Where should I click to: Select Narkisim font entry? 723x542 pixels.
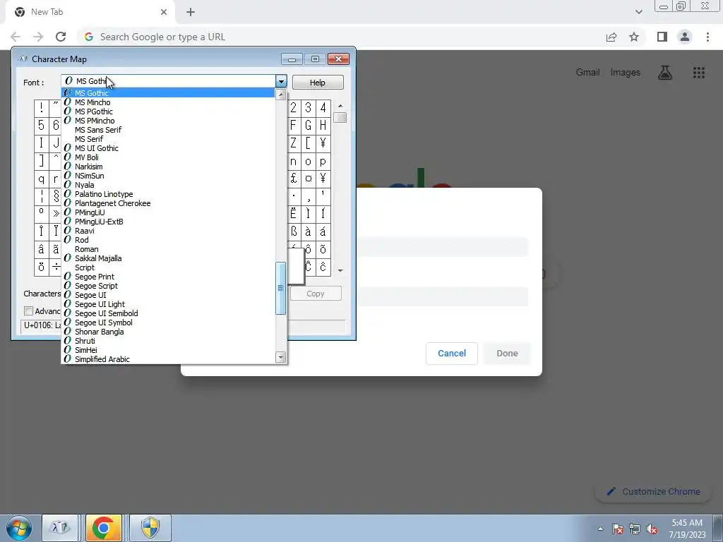pos(168,167)
